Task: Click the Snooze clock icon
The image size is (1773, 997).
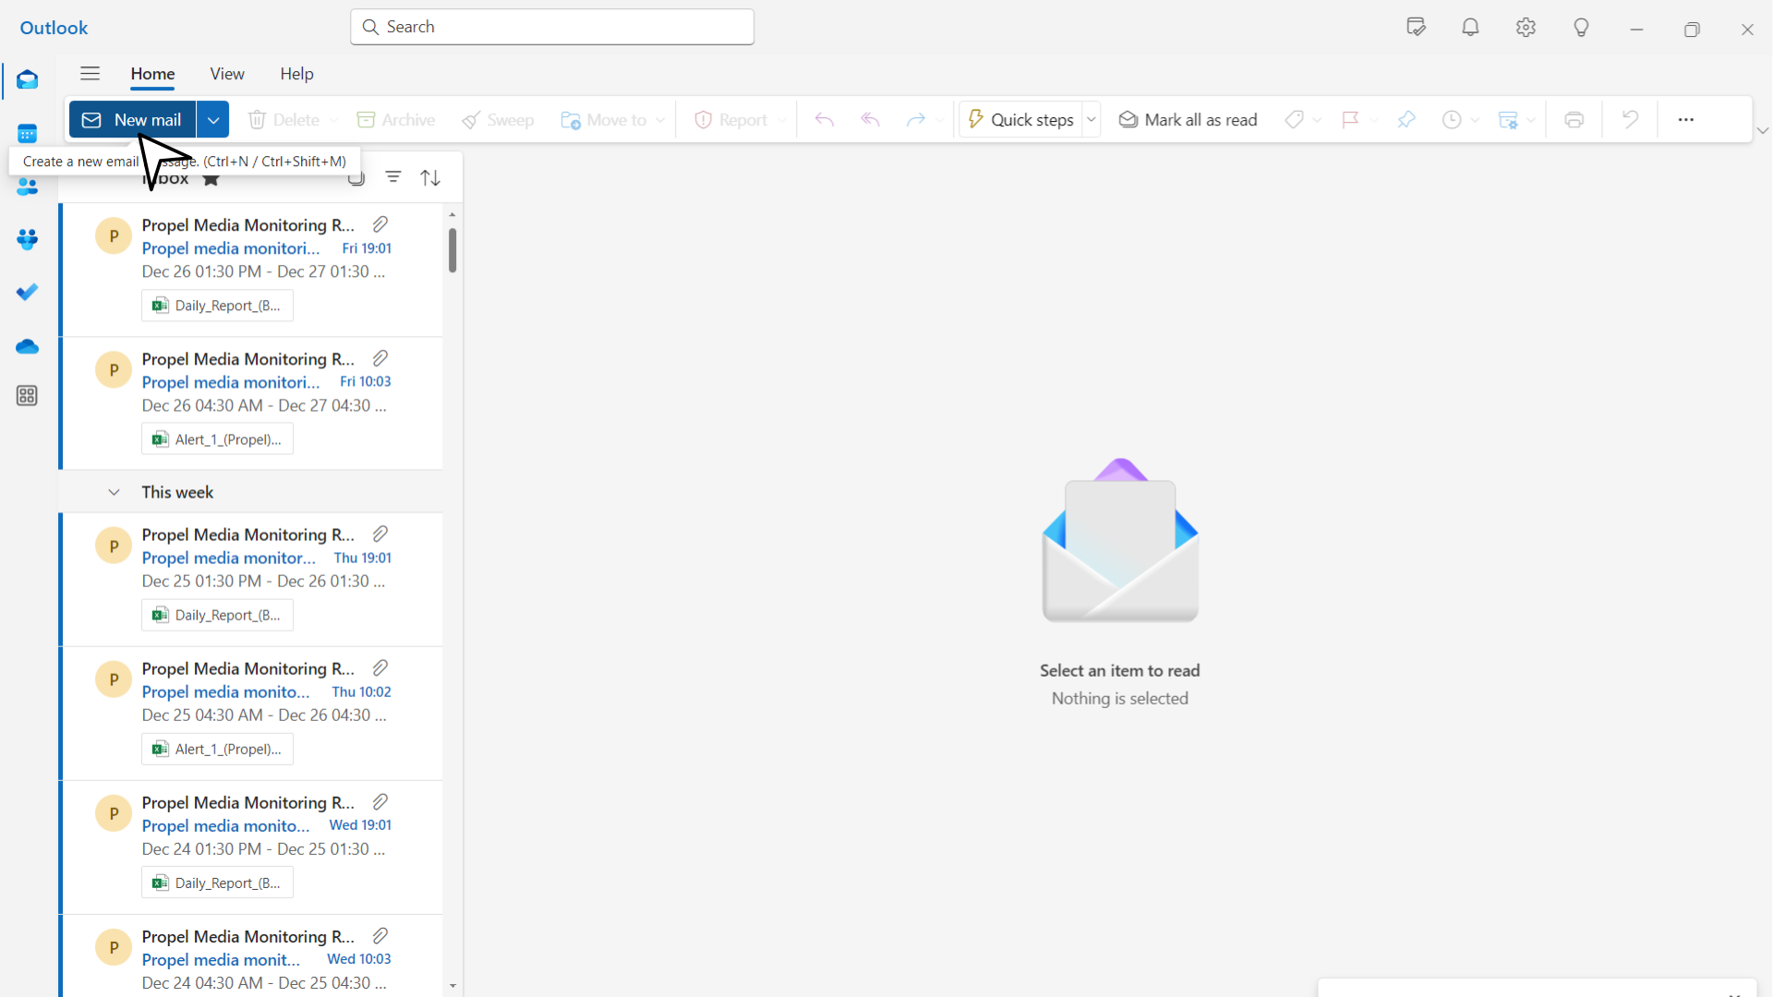Action: [1452, 120]
